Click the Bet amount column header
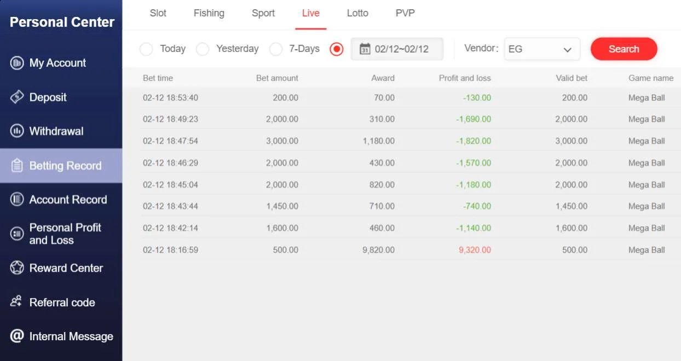Image resolution: width=681 pixels, height=361 pixels. pyautogui.click(x=277, y=78)
